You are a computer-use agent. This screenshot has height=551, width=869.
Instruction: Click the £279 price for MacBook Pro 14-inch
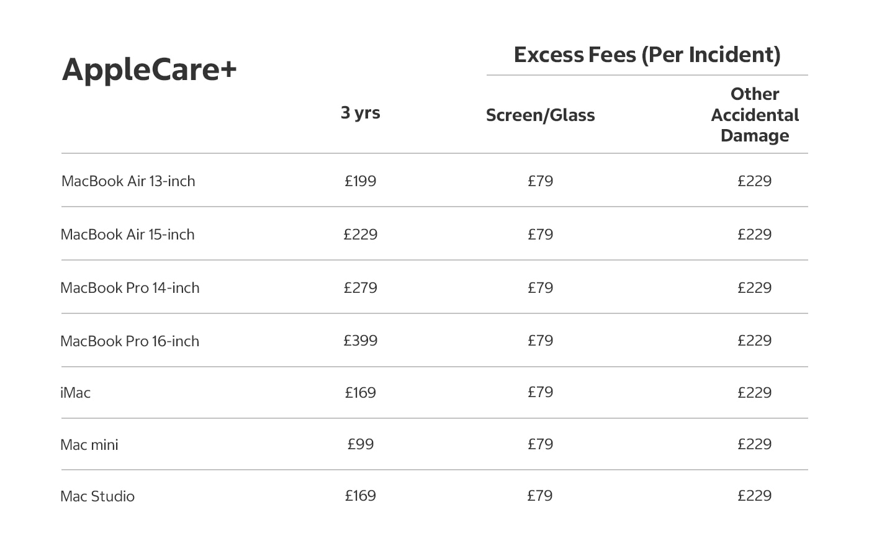tap(361, 288)
